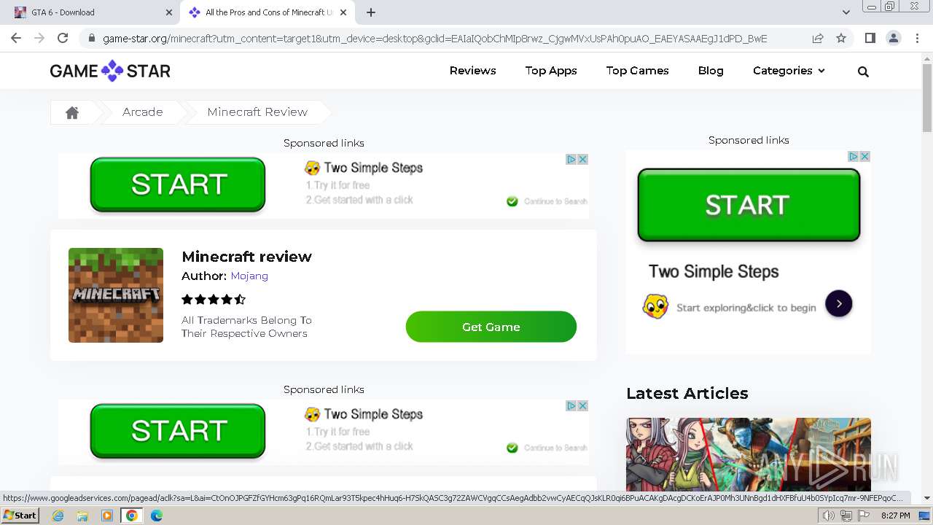Close the Minecraft pros and cons tab
Image resolution: width=933 pixels, height=525 pixels.
coord(343,12)
